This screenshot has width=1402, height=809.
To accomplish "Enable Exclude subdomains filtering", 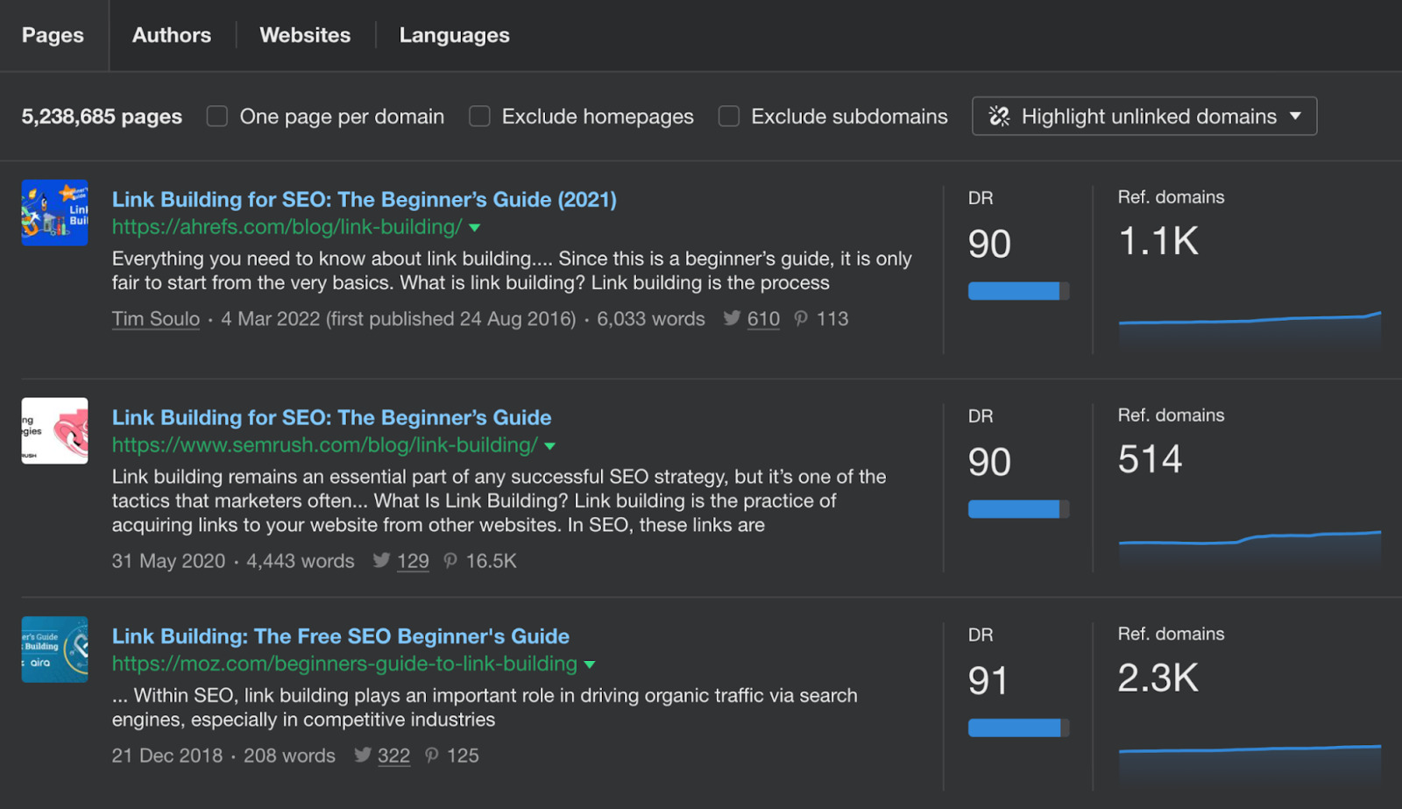I will click(x=728, y=116).
